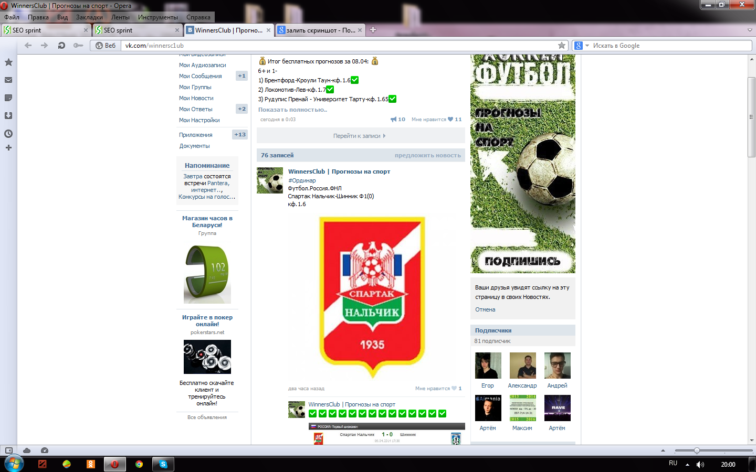Show hidden system tray icons
756x472 pixels.
[687, 465]
